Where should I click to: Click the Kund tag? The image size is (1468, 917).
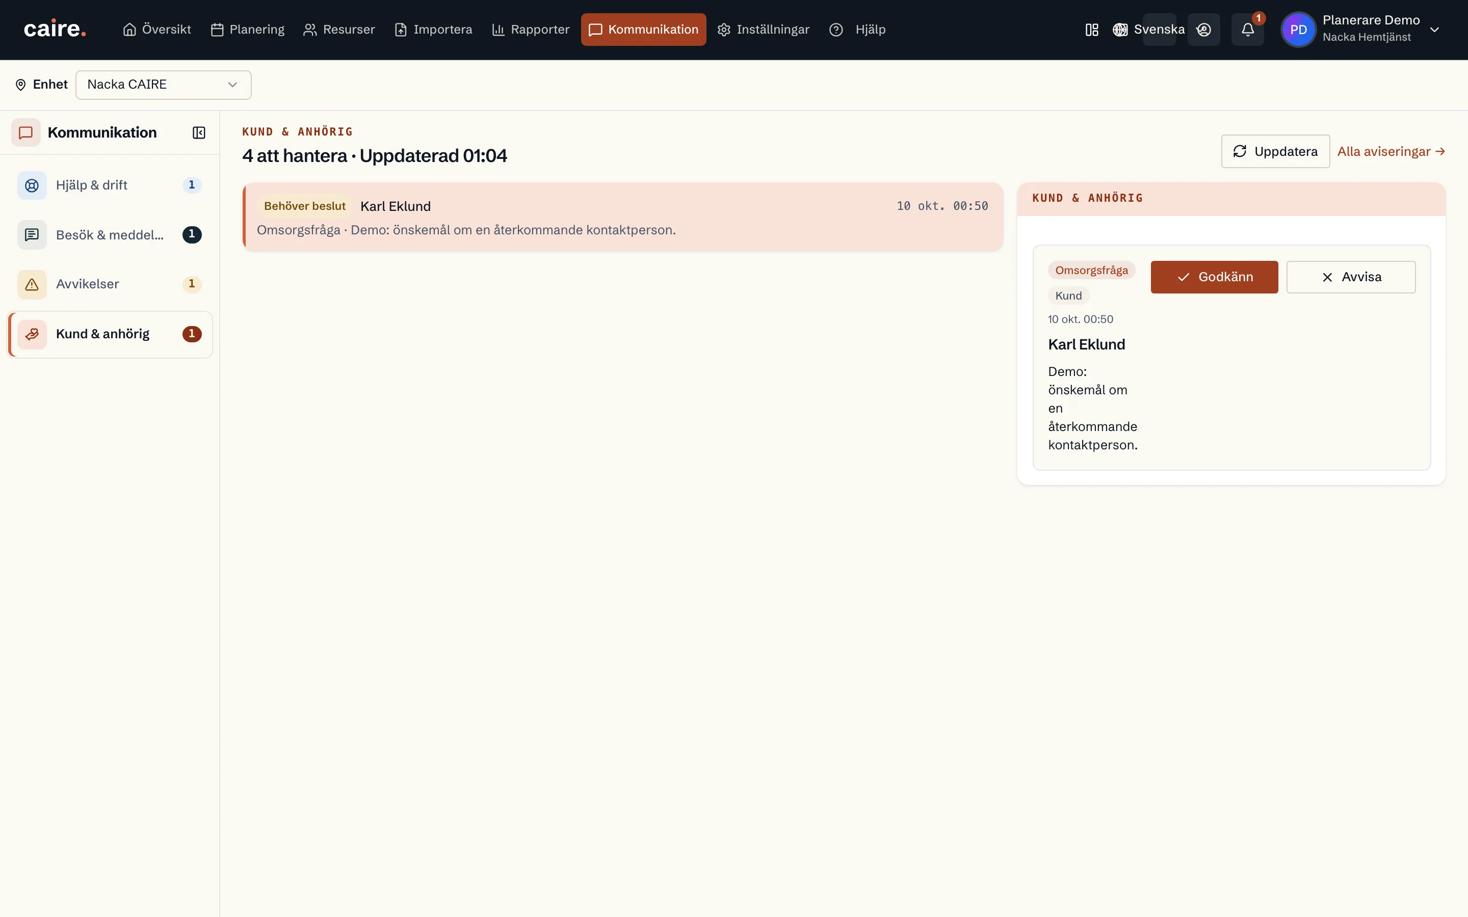[1068, 296]
